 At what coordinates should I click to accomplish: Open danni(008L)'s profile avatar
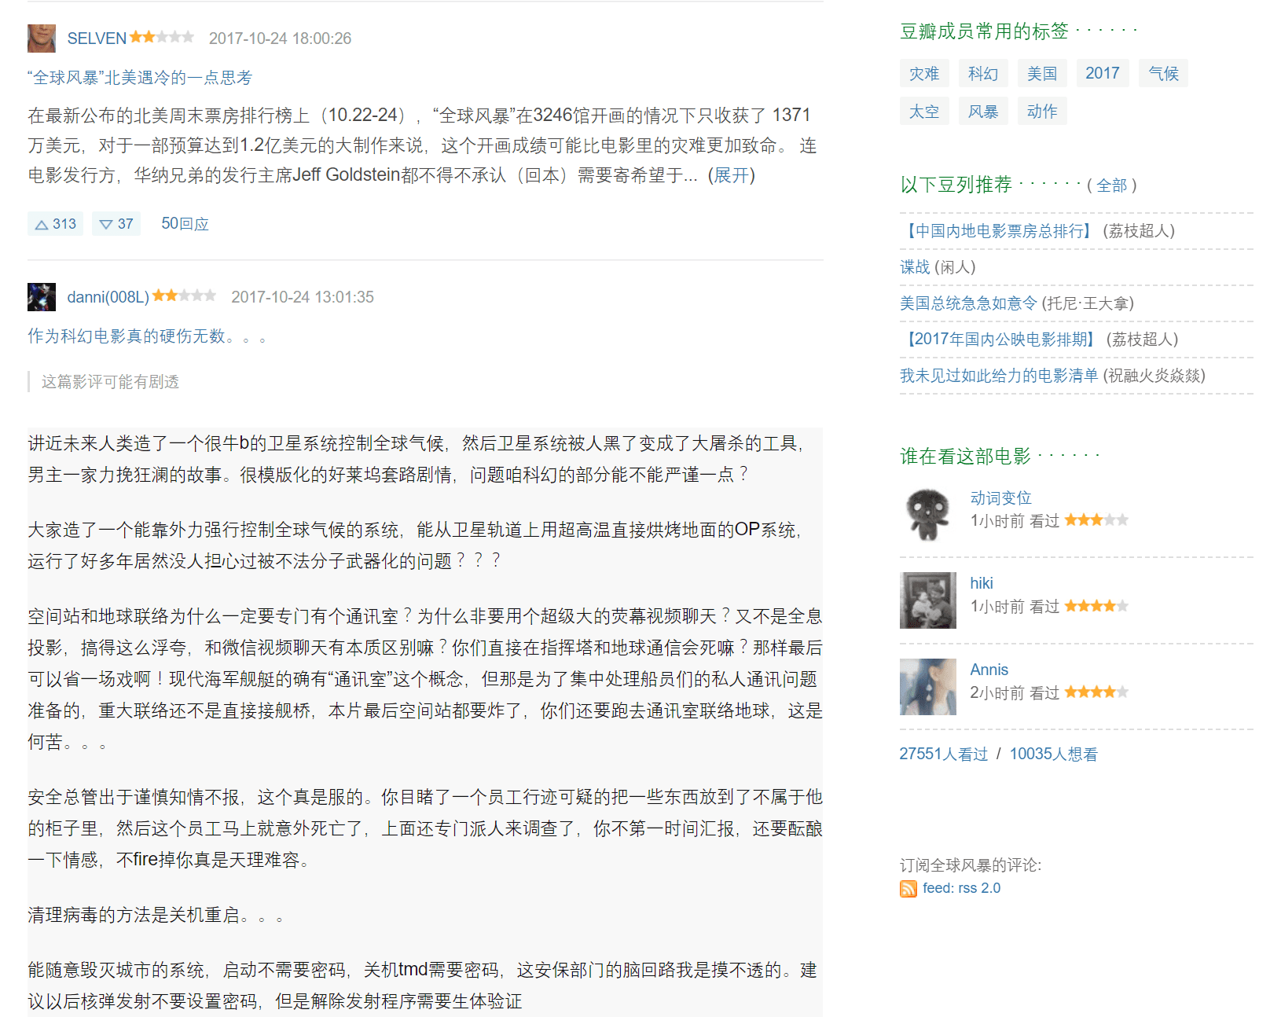[40, 297]
